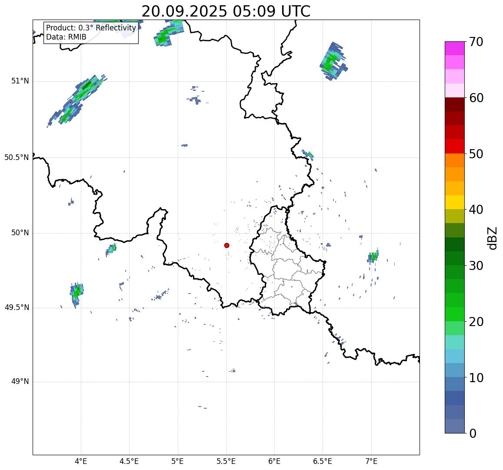This screenshot has width=503, height=470.
Task: Click the 0 tick on colorbar
Action: tap(473, 433)
